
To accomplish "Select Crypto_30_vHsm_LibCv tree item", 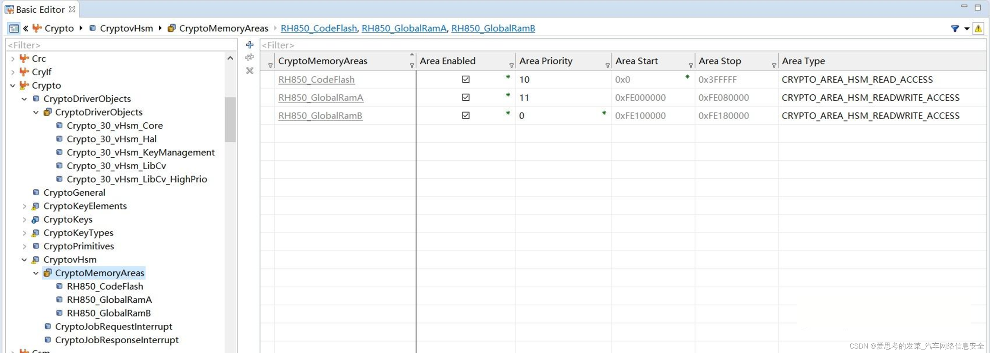I will click(116, 166).
